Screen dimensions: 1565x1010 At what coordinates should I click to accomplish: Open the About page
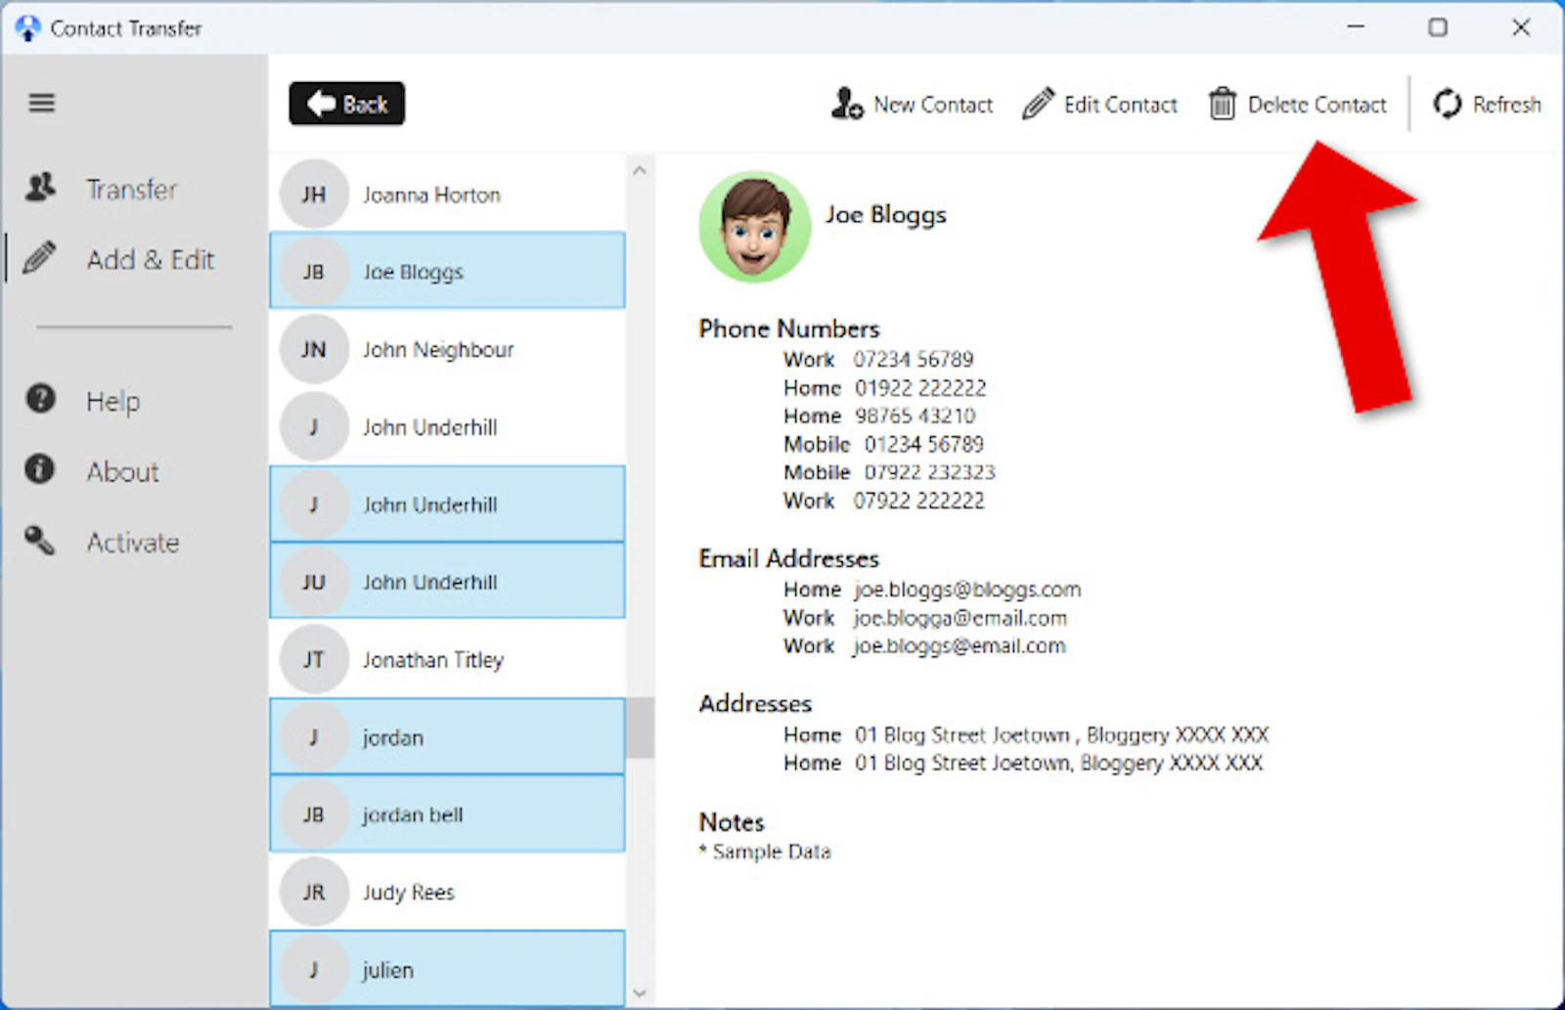pyautogui.click(x=122, y=471)
